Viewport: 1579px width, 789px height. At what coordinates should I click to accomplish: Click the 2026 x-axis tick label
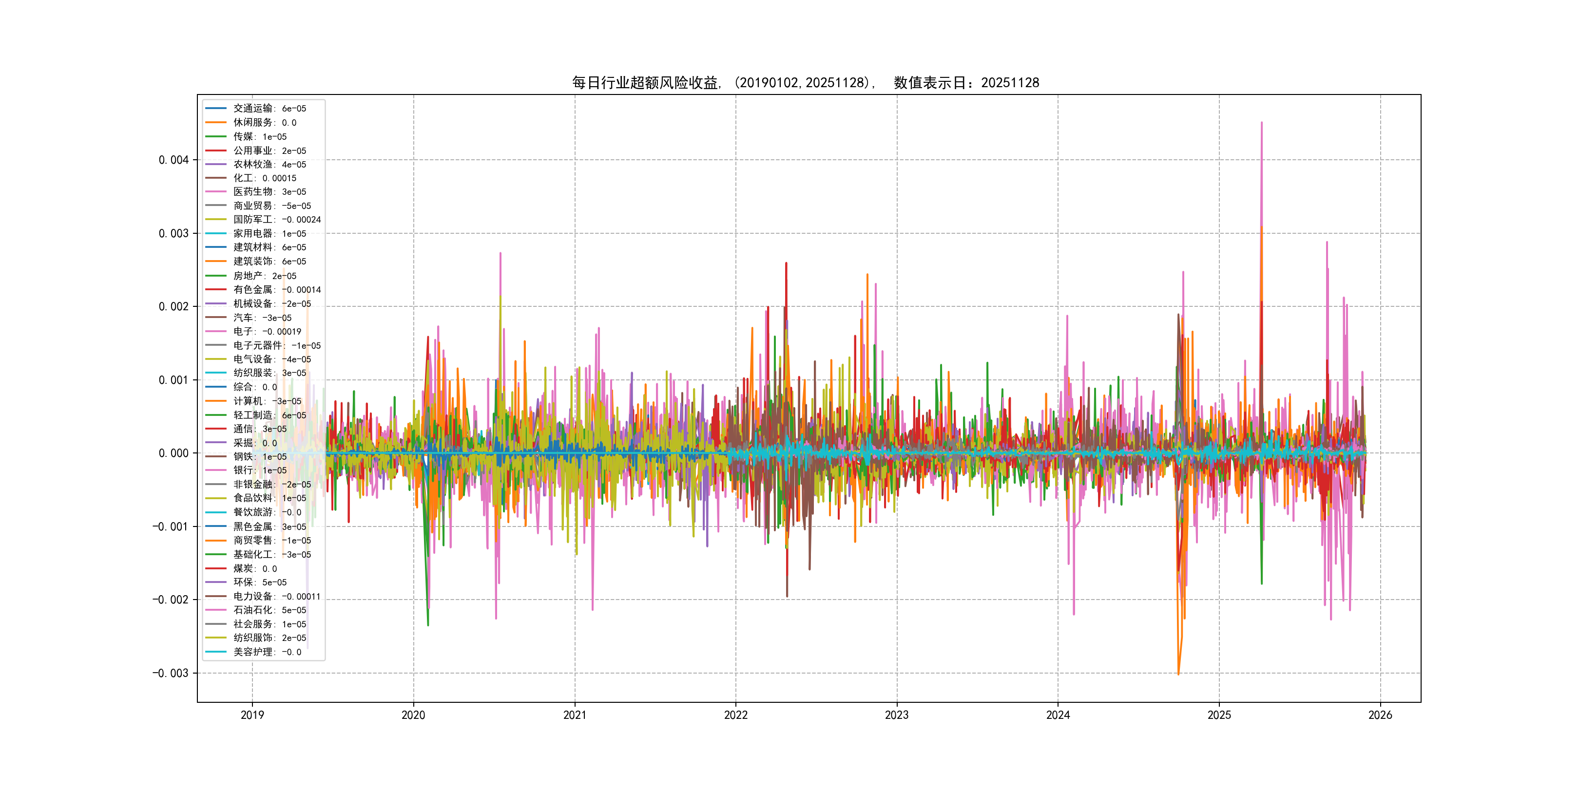1380,715
